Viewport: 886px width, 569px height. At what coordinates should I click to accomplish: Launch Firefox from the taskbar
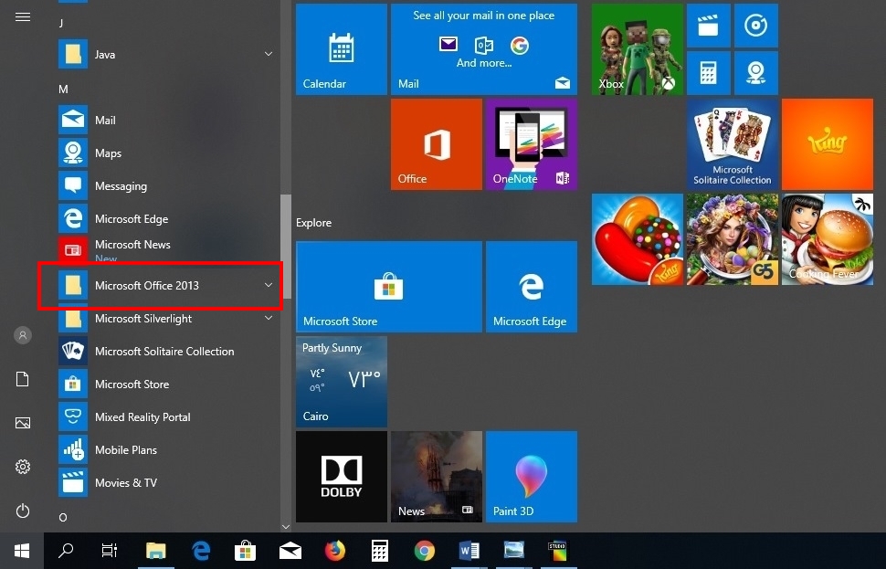click(x=334, y=551)
